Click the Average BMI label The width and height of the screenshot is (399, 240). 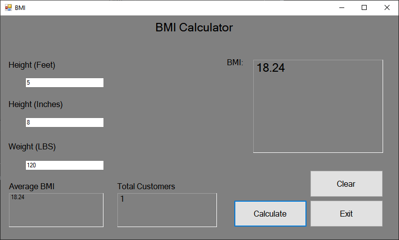[32, 186]
